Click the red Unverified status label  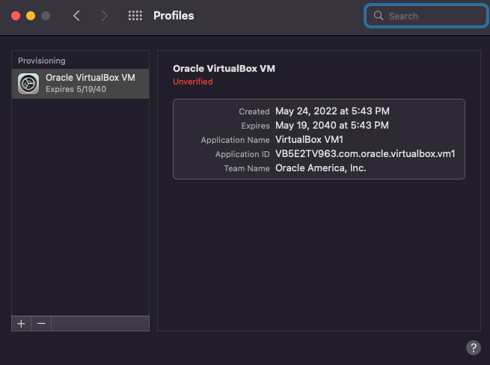[x=192, y=82]
